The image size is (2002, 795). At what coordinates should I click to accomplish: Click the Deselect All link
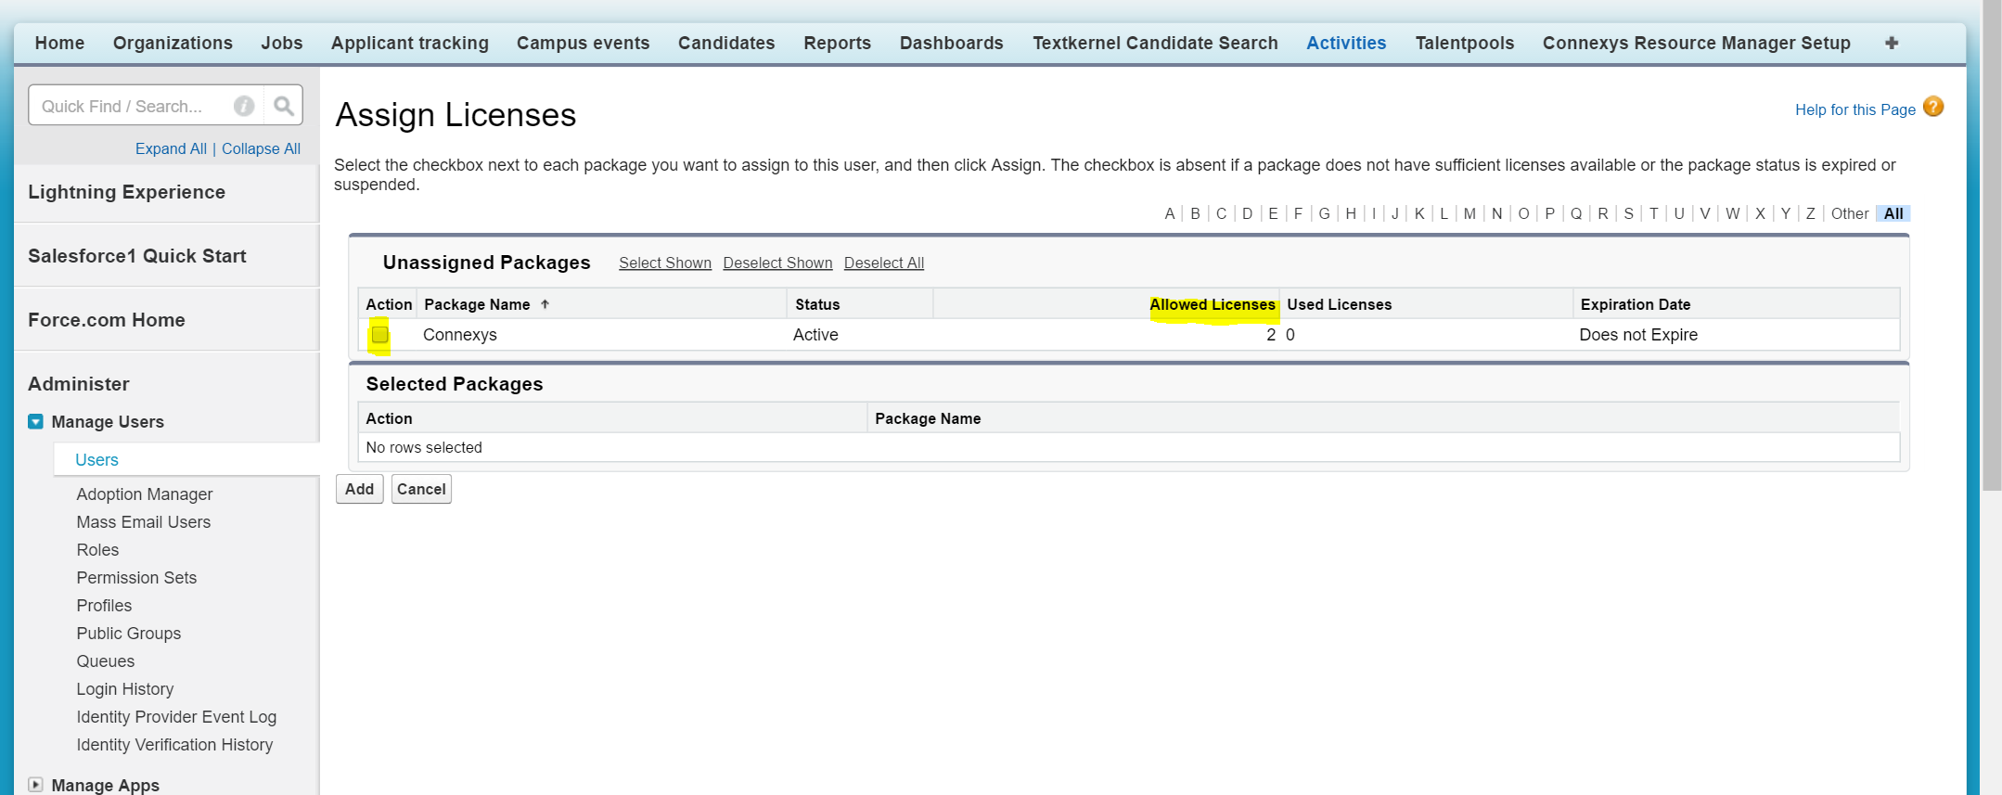pos(884,263)
